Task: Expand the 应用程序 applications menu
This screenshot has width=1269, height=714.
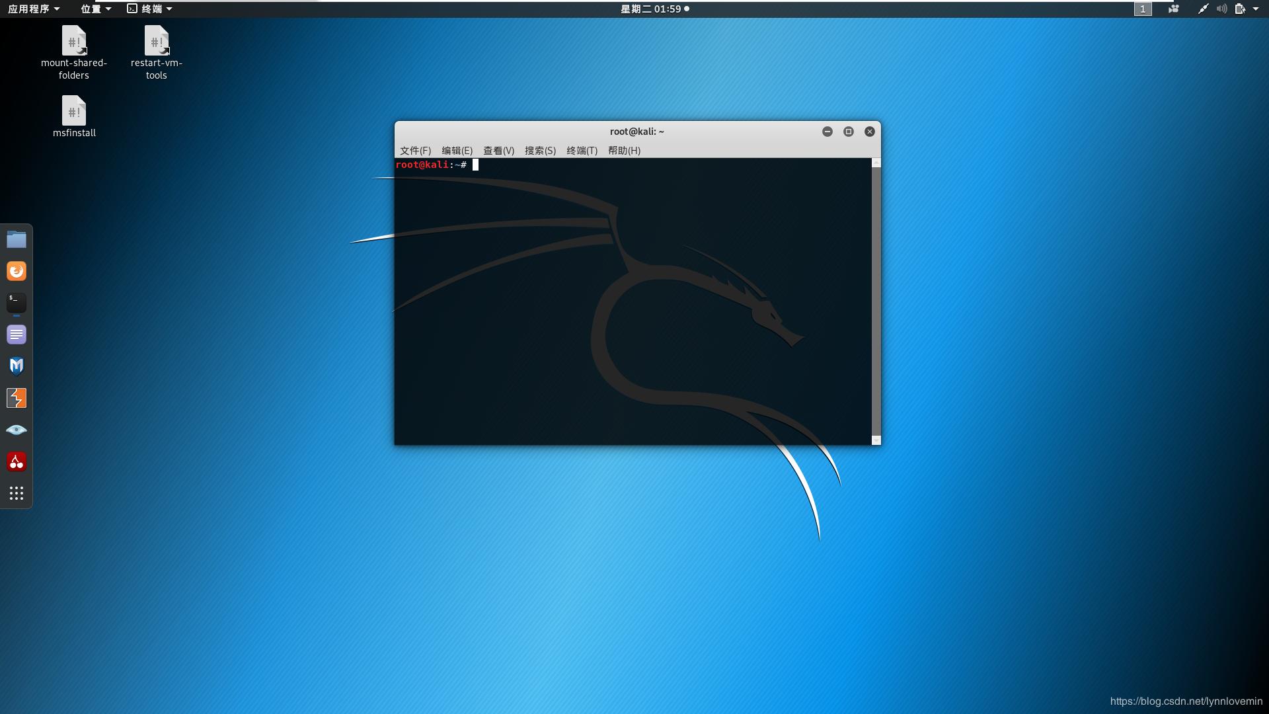Action: [x=34, y=9]
